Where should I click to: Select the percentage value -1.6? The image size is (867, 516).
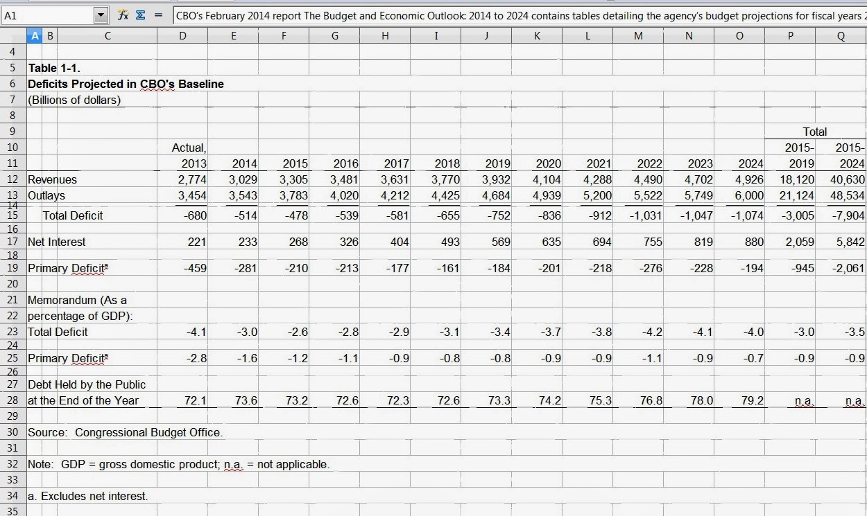pos(246,358)
